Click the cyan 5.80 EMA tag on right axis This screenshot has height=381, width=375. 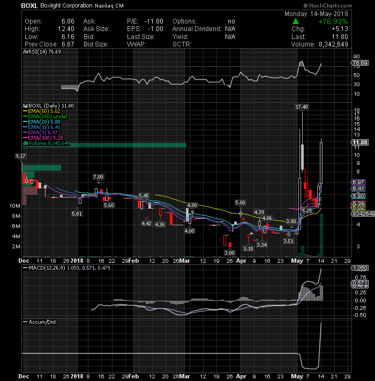click(358, 196)
